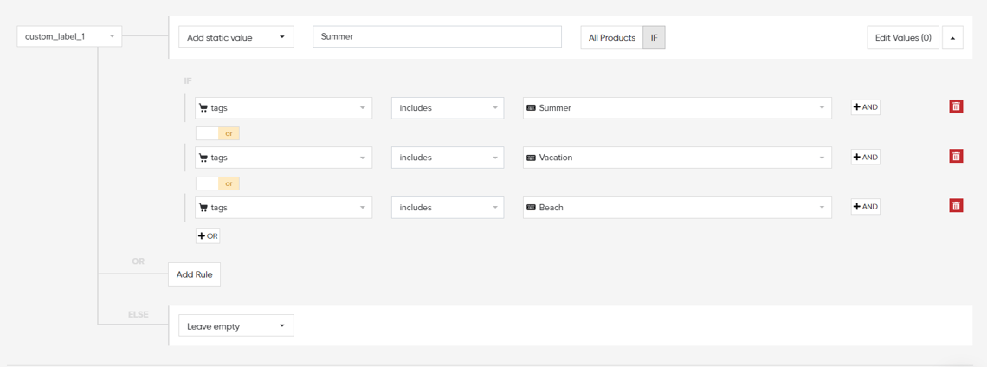Screen dimensions: 987x367
Task: Click the Add Rule button
Action: click(x=194, y=274)
